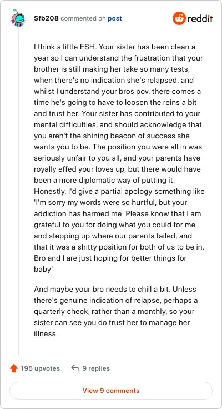Image resolution: width=222 pixels, height=409 pixels.
Task: Open Sfb208's snoo avatar image
Action: 18,18
